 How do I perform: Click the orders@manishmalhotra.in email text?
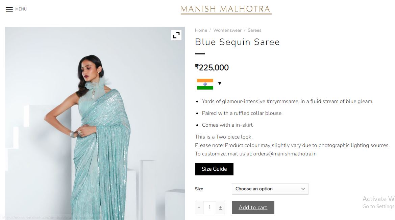point(285,154)
